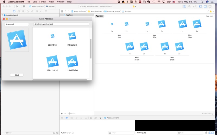The width and height of the screenshot is (217, 135).
Task: Open the View menu in menu bar
Action: [x=51, y=2]
